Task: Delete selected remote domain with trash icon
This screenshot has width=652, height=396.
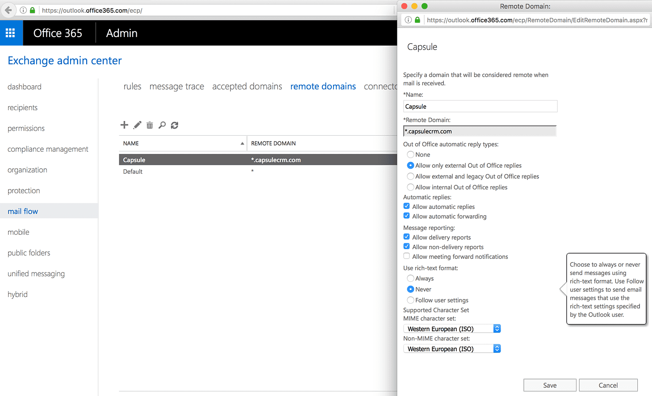Action: [150, 125]
